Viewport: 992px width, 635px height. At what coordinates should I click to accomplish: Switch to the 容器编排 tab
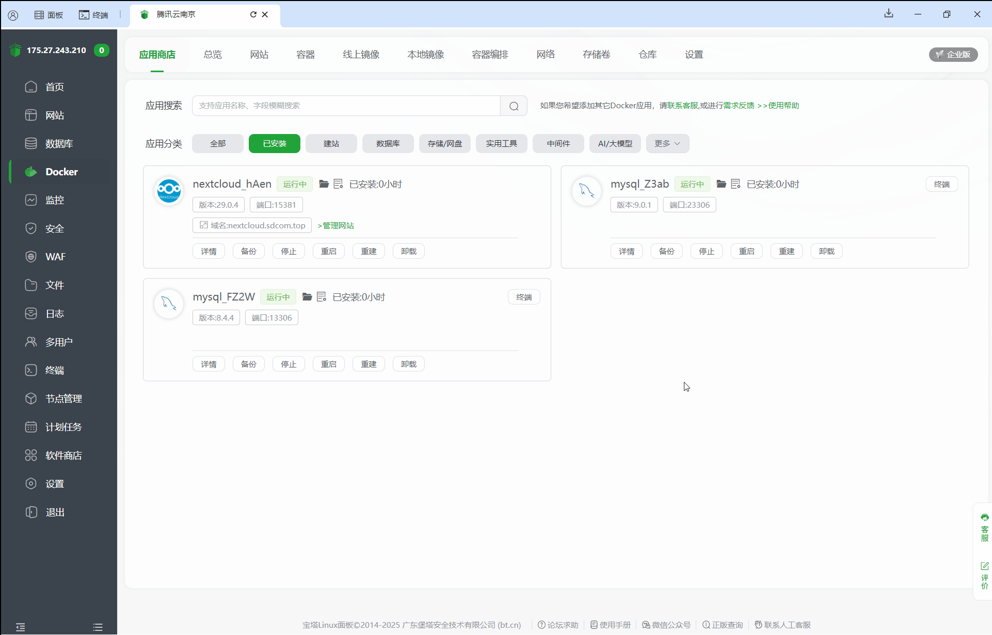[x=490, y=55]
